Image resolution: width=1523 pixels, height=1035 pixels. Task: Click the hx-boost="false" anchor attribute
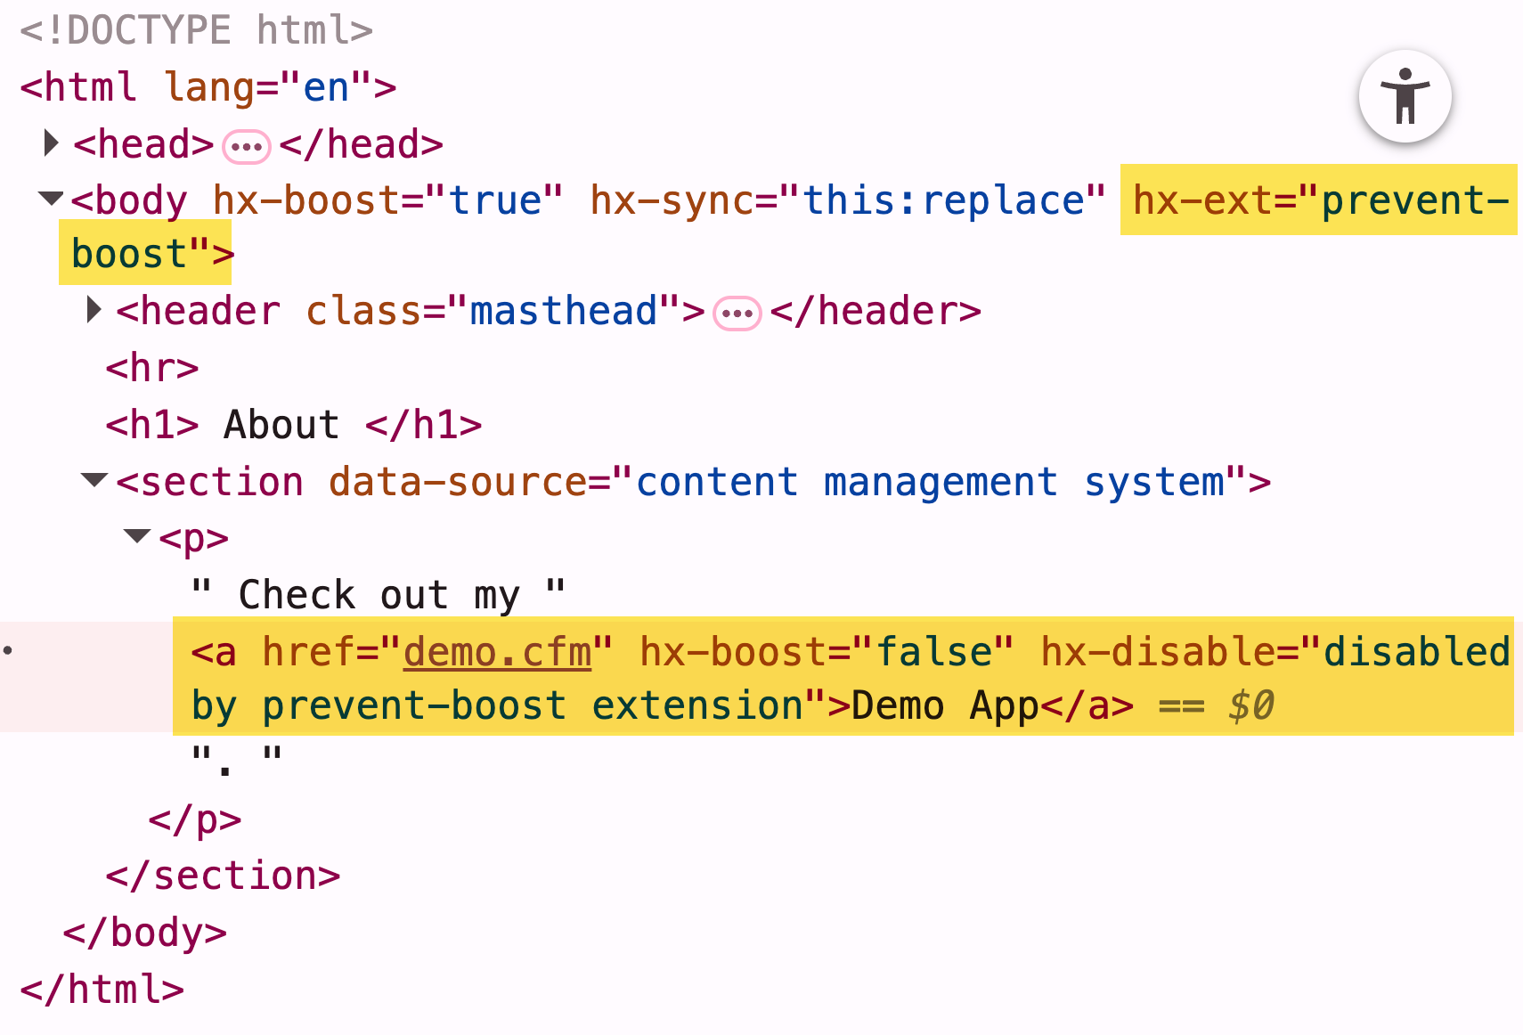tap(827, 652)
